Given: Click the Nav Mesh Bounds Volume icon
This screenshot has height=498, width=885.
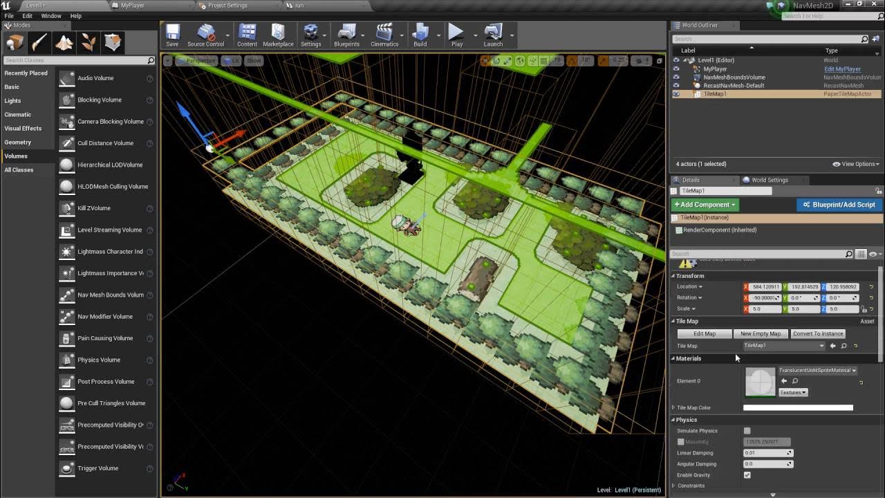Looking at the screenshot, I should pyautogui.click(x=67, y=295).
